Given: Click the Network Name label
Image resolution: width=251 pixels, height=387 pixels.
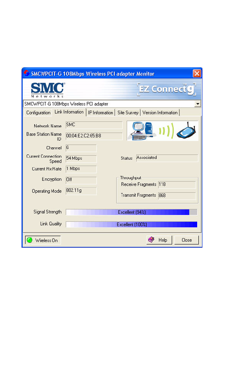Looking at the screenshot, I should pos(48,126).
